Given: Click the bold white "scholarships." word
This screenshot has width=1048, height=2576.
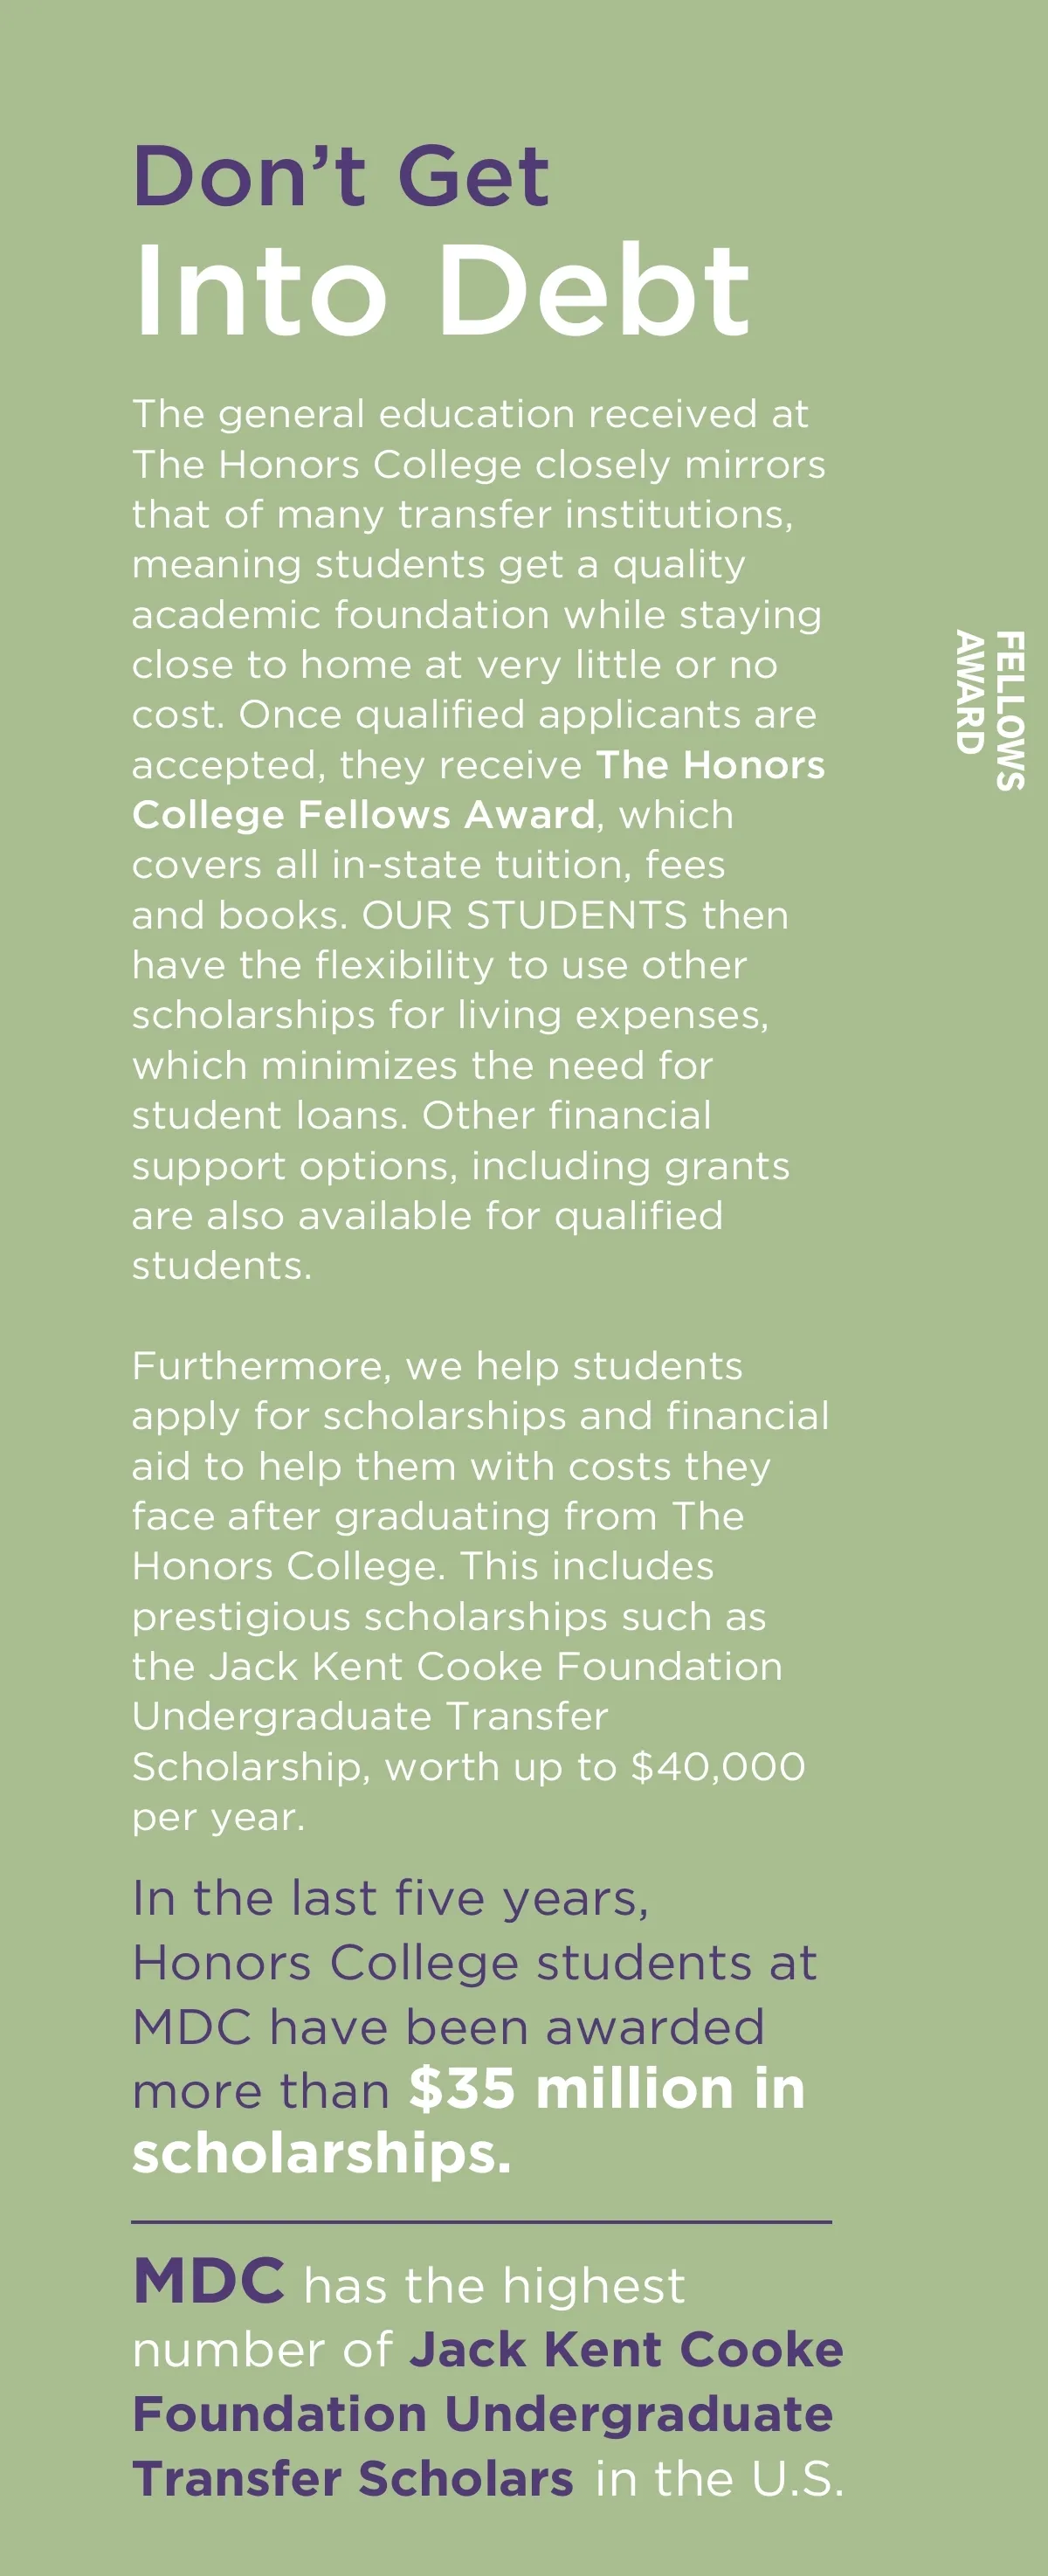Looking at the screenshot, I should click(x=321, y=2154).
